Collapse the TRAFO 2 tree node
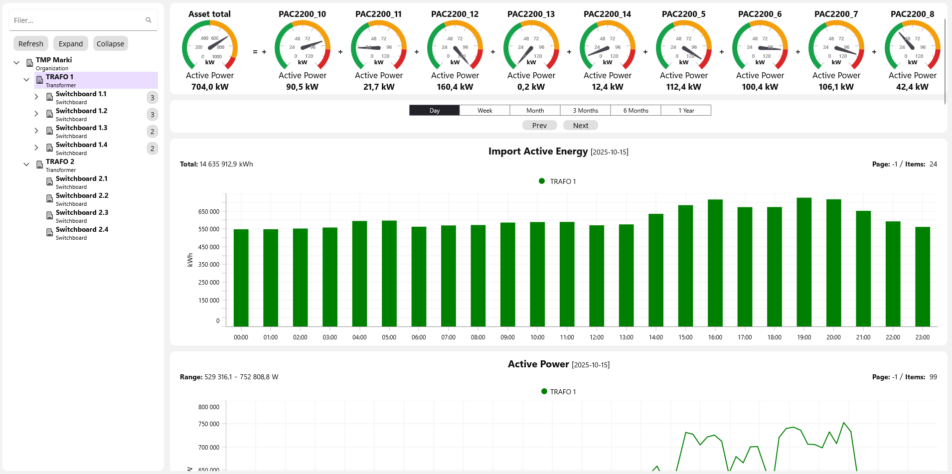The image size is (952, 474). tap(26, 164)
